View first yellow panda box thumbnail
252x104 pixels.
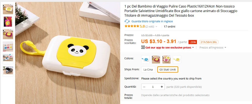pyautogui.click(x=8, y=9)
